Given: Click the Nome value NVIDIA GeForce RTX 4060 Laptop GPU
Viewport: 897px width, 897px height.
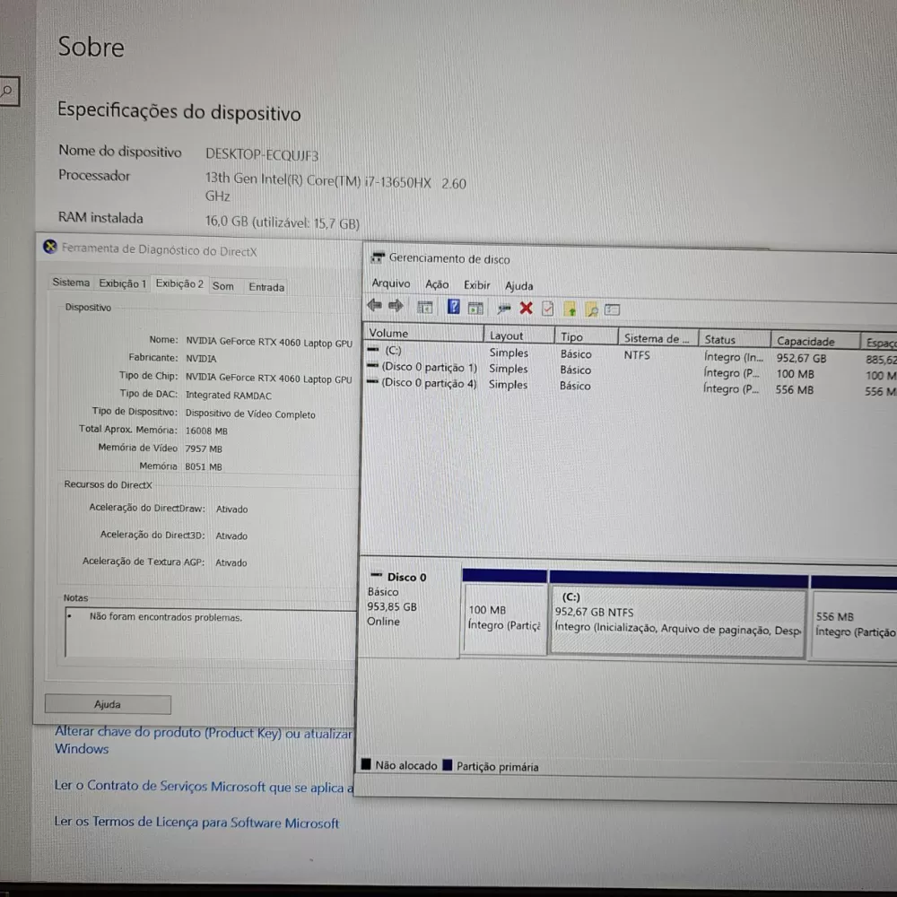Looking at the screenshot, I should click(269, 342).
